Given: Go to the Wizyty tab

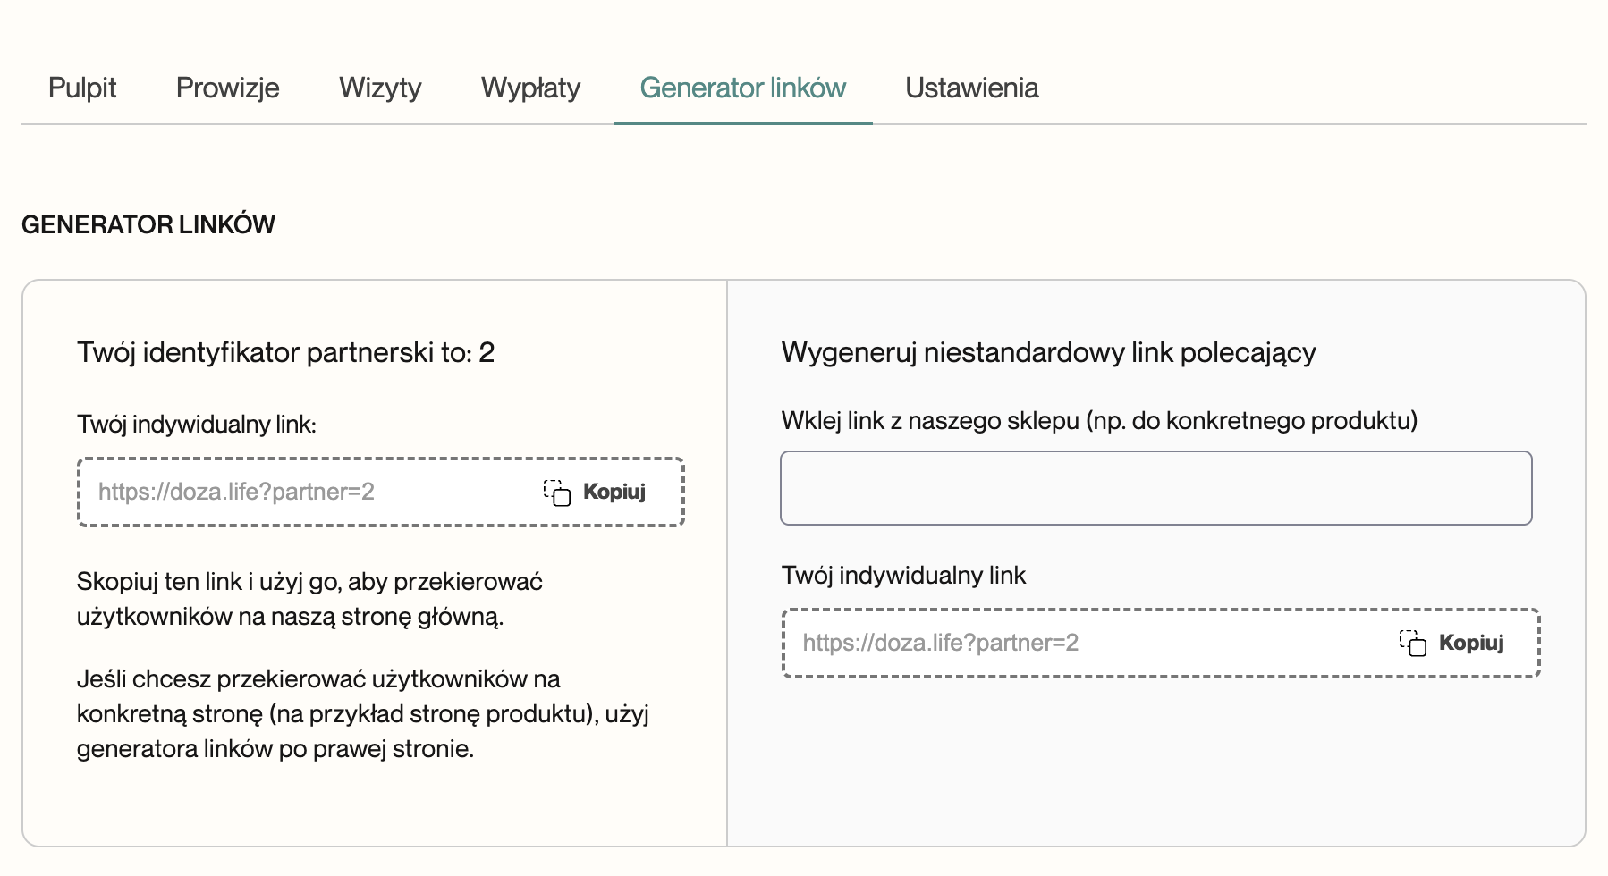Looking at the screenshot, I should pyautogui.click(x=380, y=88).
